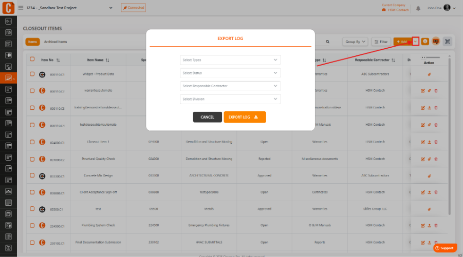Open the Select Types dropdown
Viewport: 463px width, 257px height.
(x=230, y=60)
